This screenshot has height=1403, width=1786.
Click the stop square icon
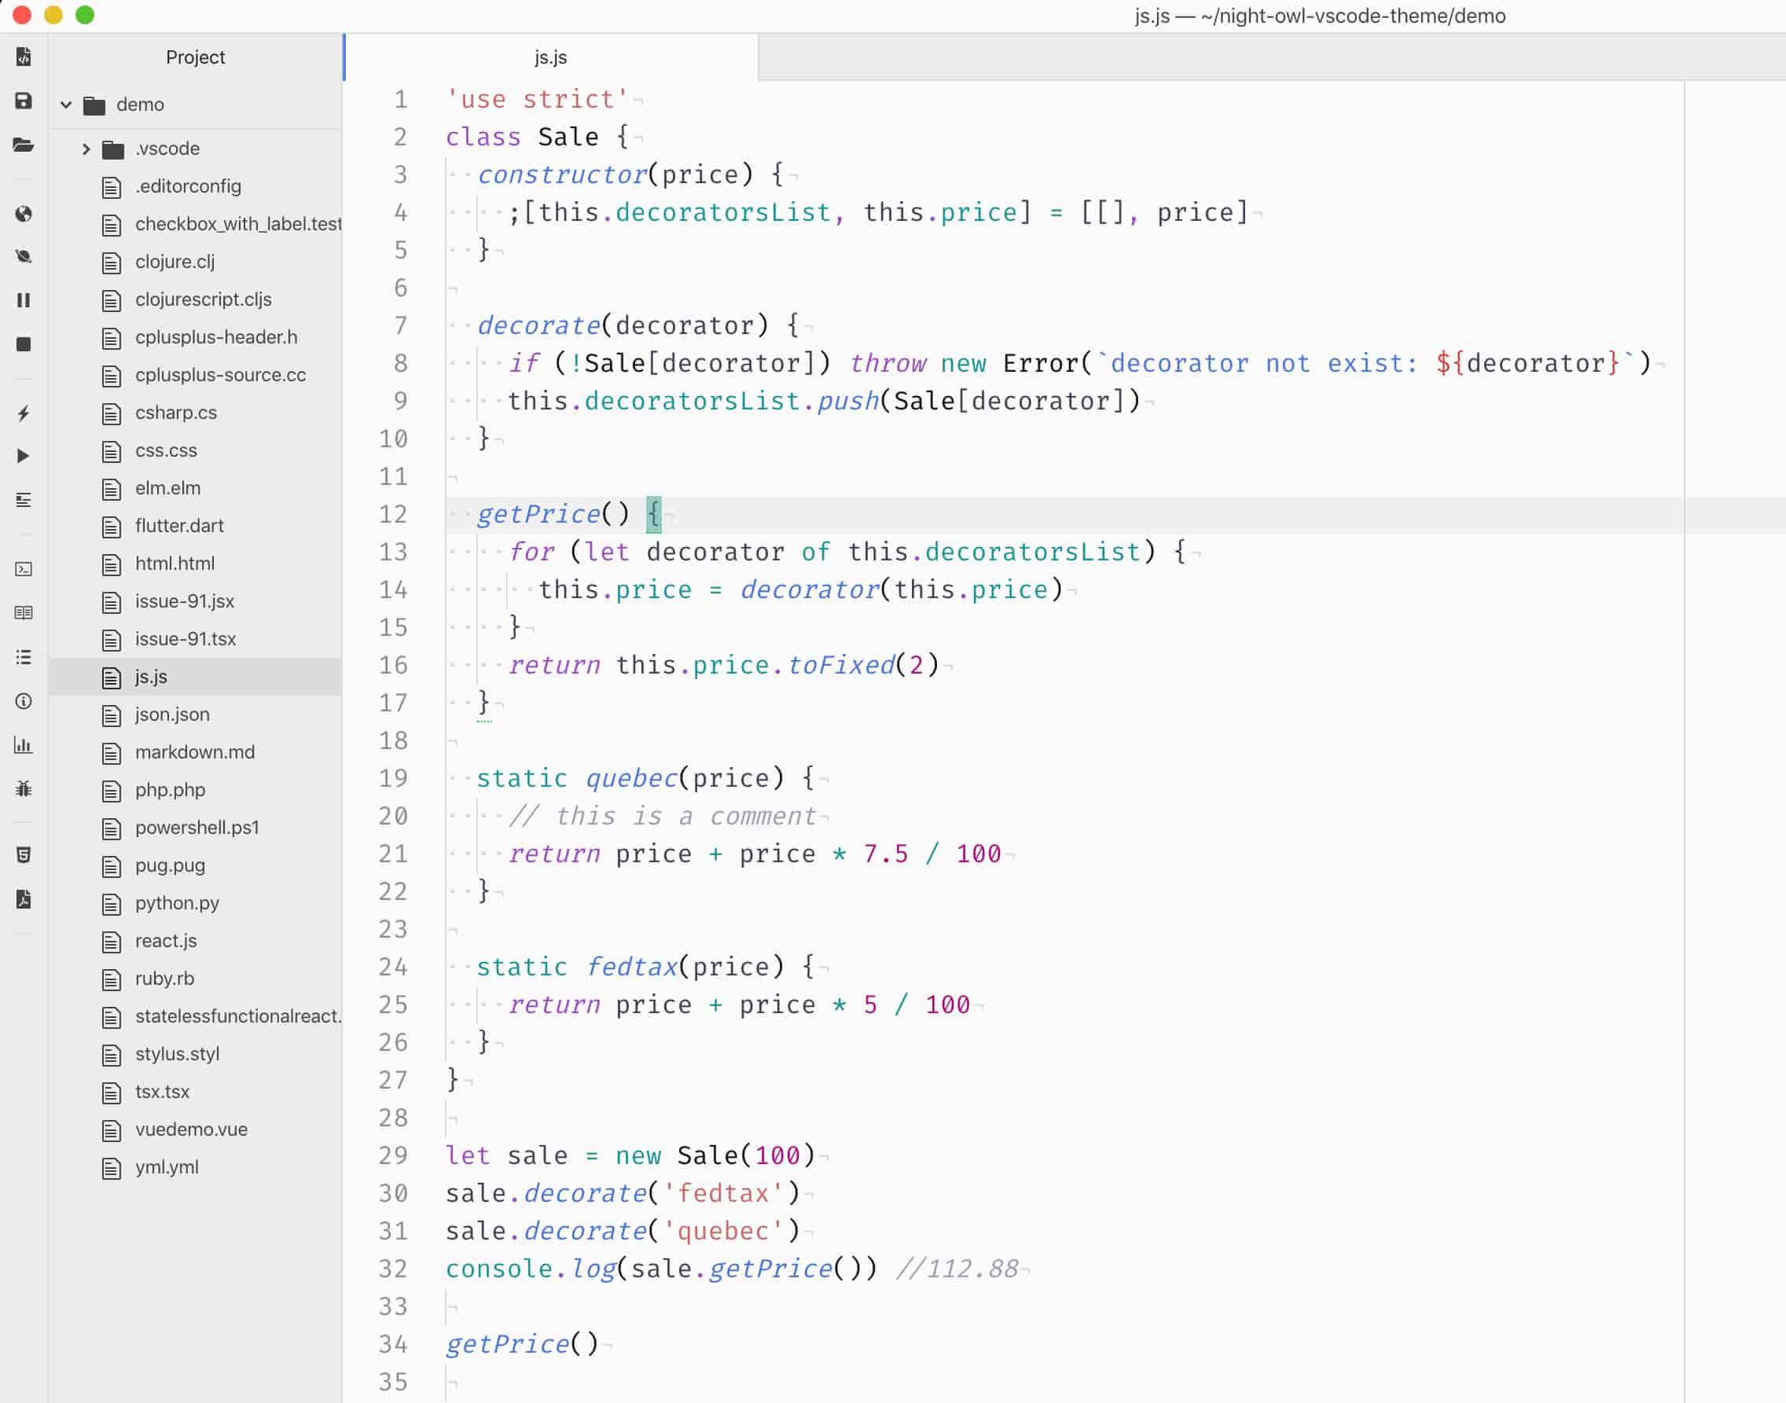click(x=23, y=344)
